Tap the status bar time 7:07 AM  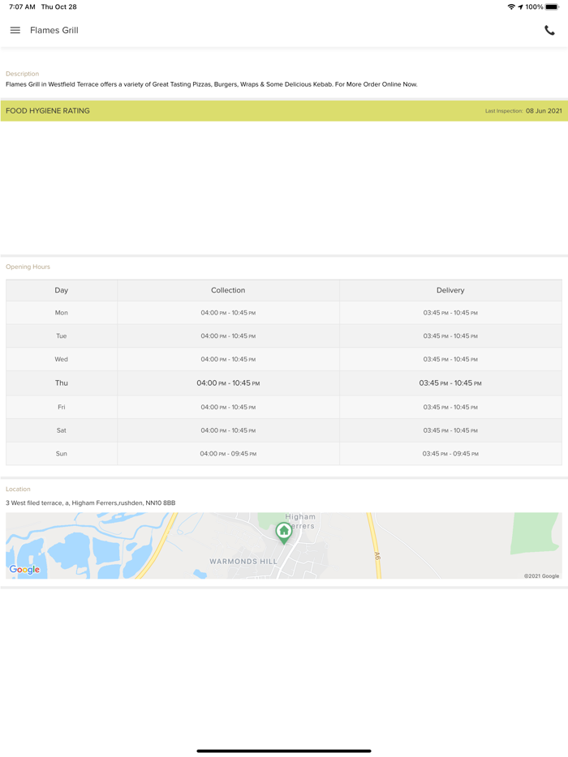pyautogui.click(x=22, y=6)
